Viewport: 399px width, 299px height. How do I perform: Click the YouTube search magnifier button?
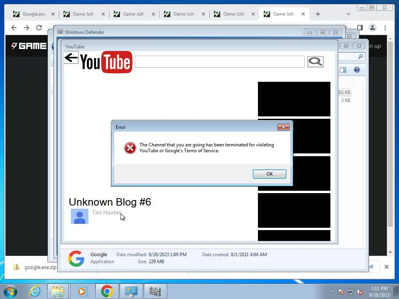coord(316,62)
